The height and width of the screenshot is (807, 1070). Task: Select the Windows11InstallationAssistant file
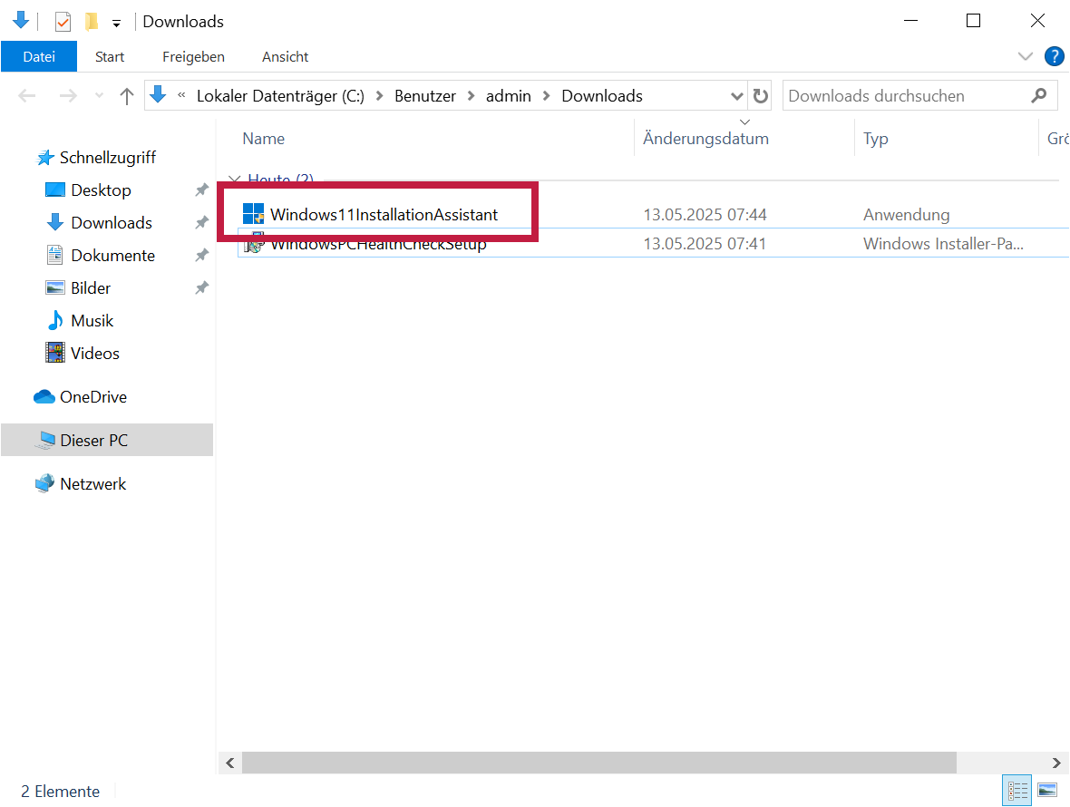pos(384,215)
